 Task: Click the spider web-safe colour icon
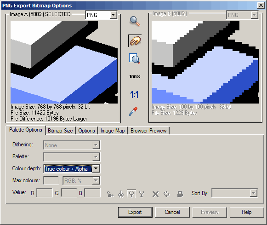click(121, 194)
